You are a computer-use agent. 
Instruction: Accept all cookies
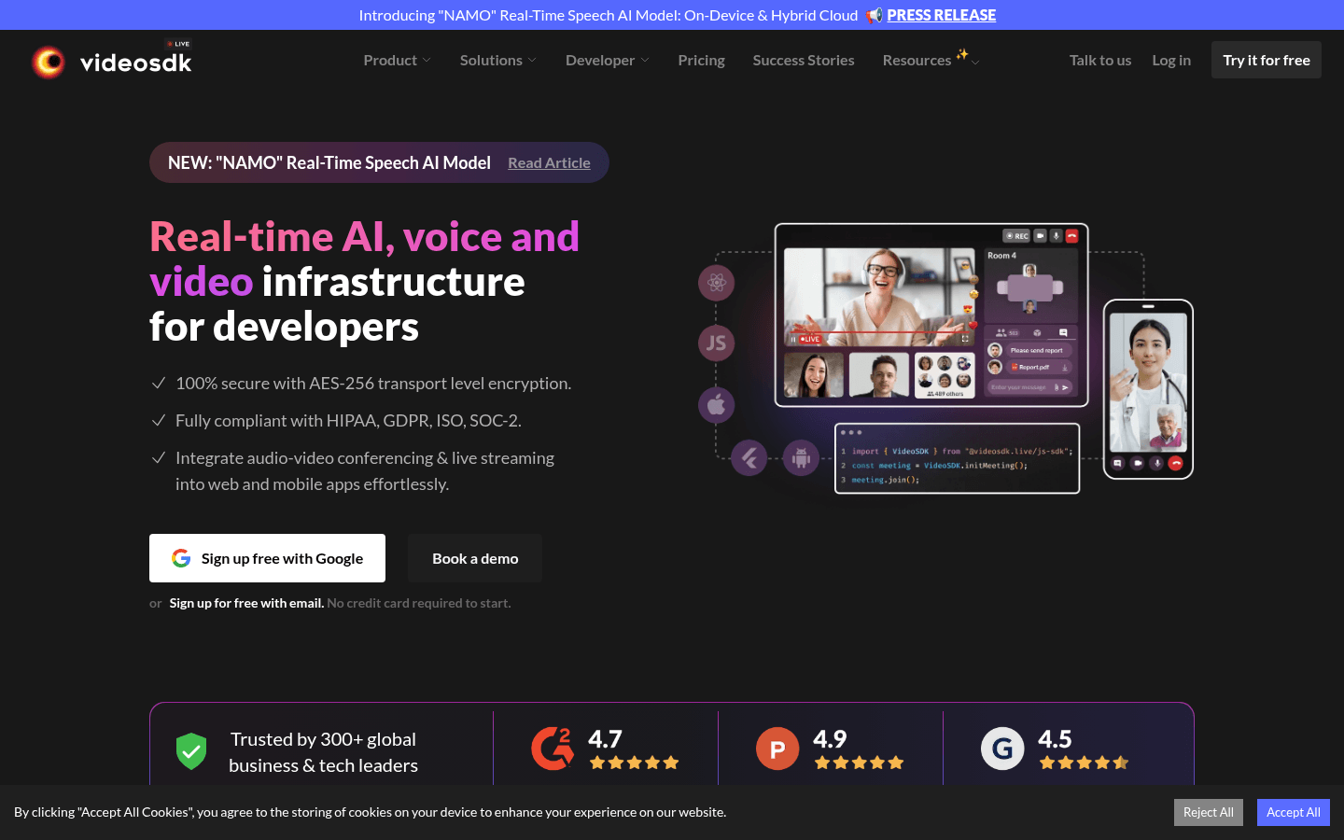point(1294,812)
